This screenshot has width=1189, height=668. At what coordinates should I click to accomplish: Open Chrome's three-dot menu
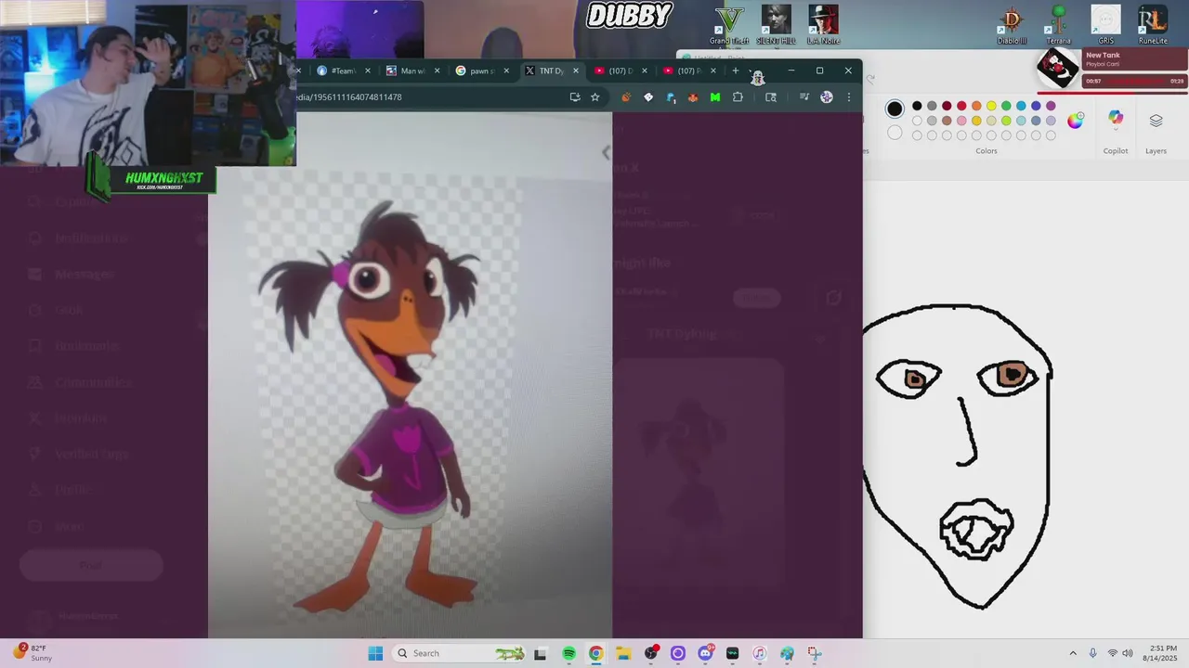pyautogui.click(x=848, y=96)
